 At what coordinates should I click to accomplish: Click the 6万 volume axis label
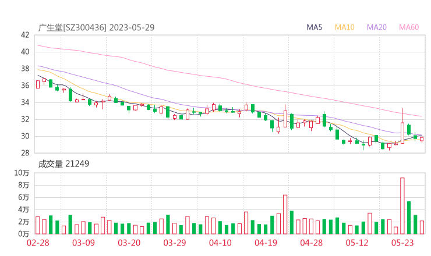[x=24, y=197]
